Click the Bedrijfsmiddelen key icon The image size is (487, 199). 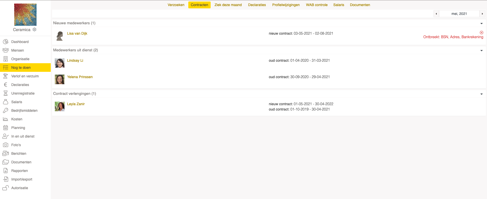pos(6,110)
